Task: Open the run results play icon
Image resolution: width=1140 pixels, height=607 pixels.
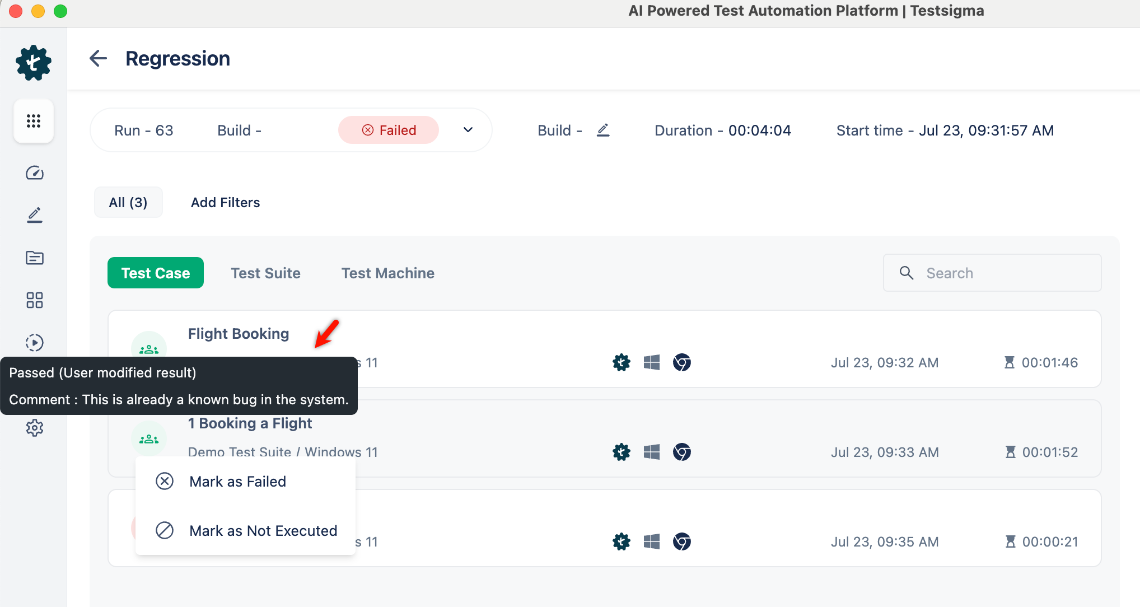Action: pyautogui.click(x=34, y=342)
